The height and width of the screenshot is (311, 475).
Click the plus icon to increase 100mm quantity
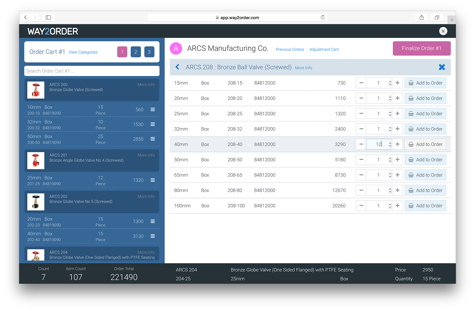pos(398,205)
